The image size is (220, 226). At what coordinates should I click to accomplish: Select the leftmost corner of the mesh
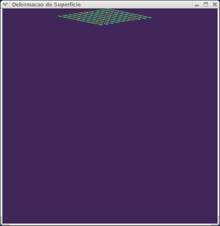point(58,16)
